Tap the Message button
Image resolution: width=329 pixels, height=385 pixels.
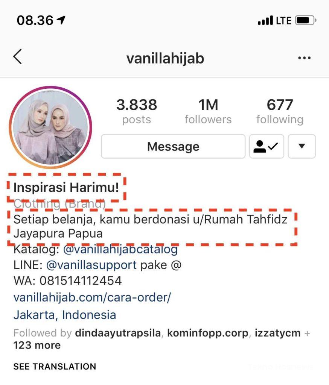pos(173,146)
